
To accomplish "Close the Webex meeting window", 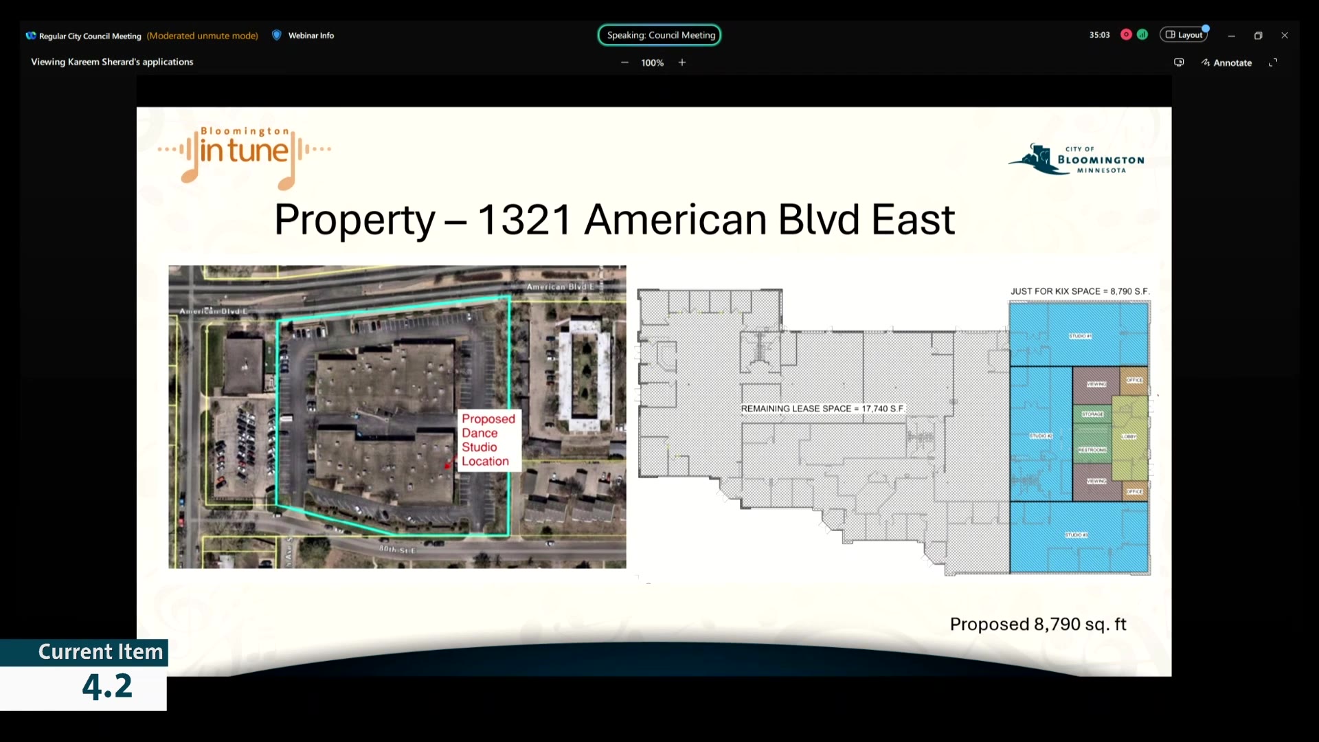I will point(1285,36).
